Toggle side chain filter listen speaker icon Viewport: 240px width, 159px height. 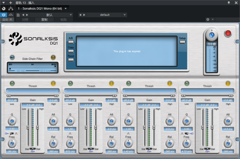click(x=12, y=58)
